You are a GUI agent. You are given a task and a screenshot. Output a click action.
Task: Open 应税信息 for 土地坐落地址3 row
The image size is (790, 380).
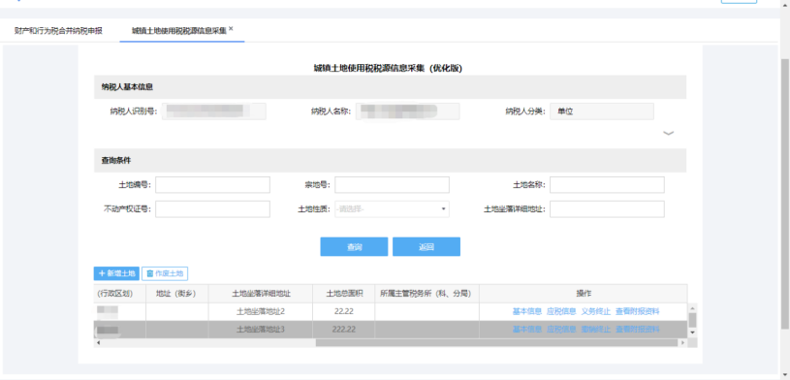point(561,330)
